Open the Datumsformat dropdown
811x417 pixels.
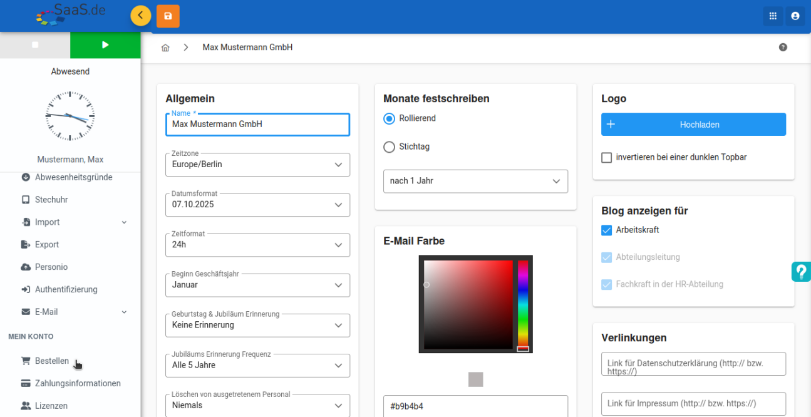[257, 205]
